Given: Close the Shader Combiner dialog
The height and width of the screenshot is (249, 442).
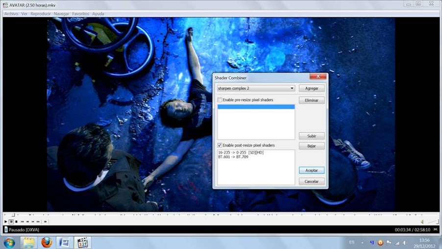Looking at the screenshot, I should [318, 76].
